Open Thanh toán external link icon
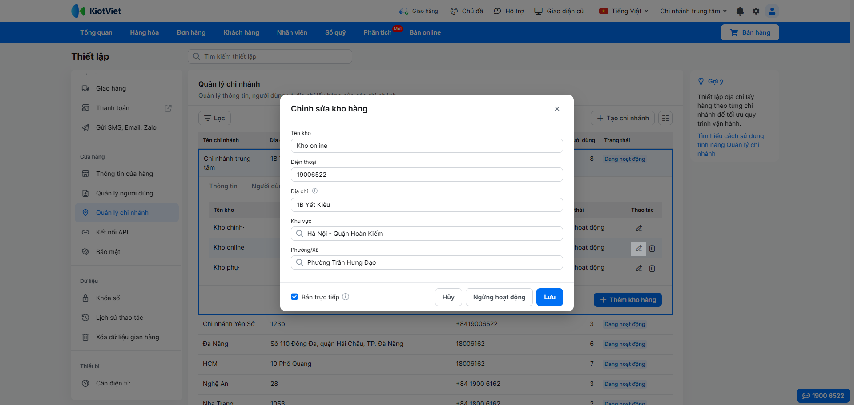 [168, 108]
